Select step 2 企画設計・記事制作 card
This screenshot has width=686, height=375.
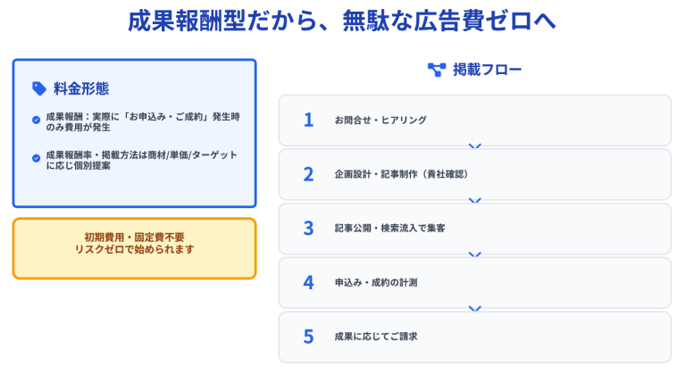[x=474, y=174]
